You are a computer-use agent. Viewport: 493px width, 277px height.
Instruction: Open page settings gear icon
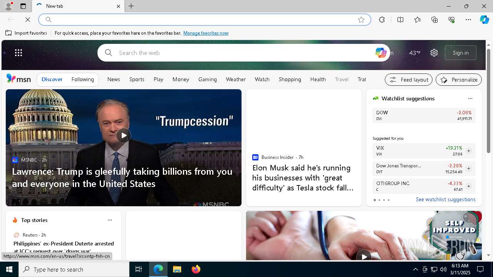[x=434, y=53]
